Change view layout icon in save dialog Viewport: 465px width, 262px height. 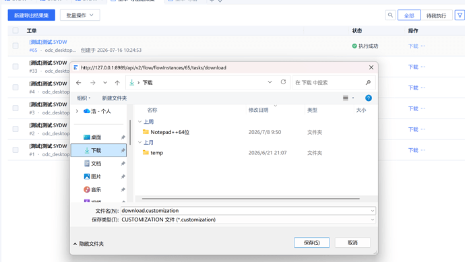point(346,98)
